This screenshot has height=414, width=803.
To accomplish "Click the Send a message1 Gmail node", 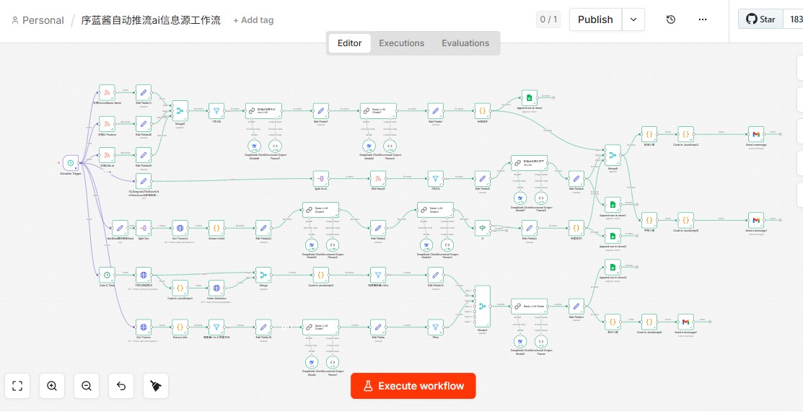I will (x=756, y=221).
